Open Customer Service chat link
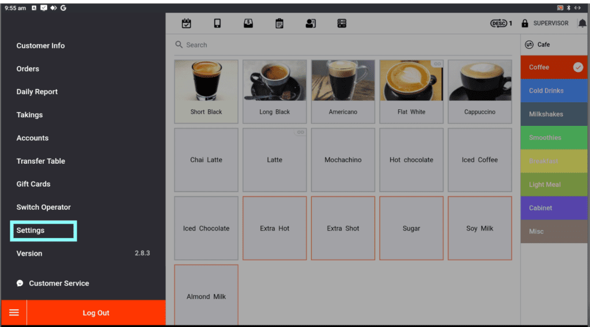 (58, 283)
